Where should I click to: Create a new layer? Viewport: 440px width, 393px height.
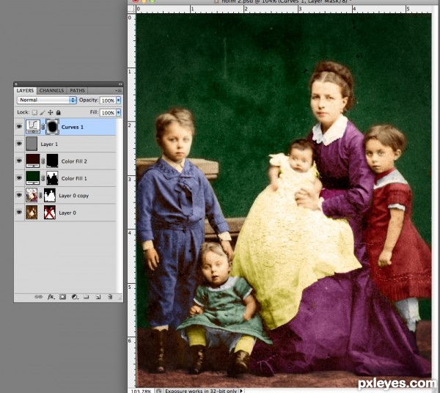pyautogui.click(x=98, y=297)
